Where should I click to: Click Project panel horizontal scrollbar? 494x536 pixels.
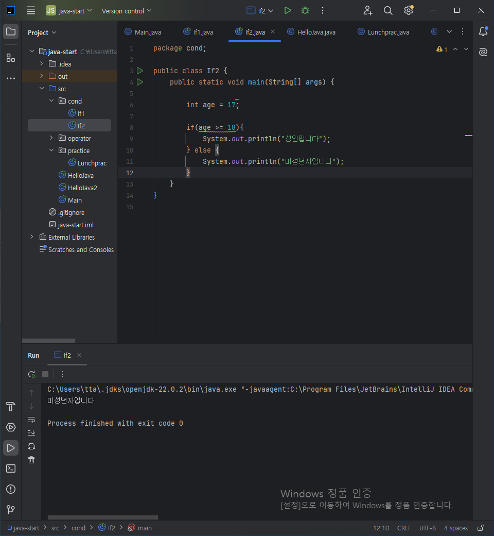coord(48,341)
